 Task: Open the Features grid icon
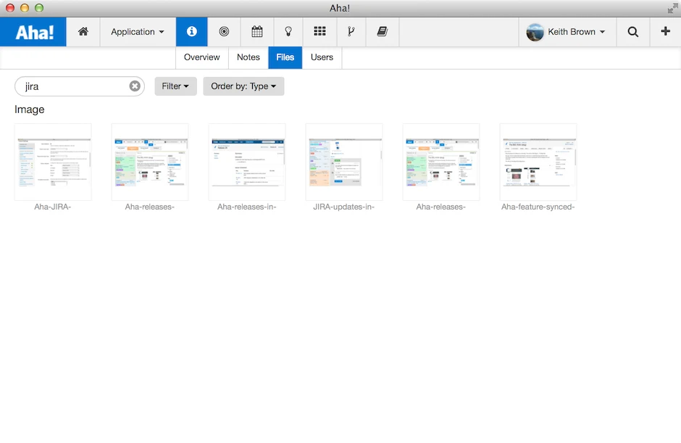pyautogui.click(x=319, y=32)
